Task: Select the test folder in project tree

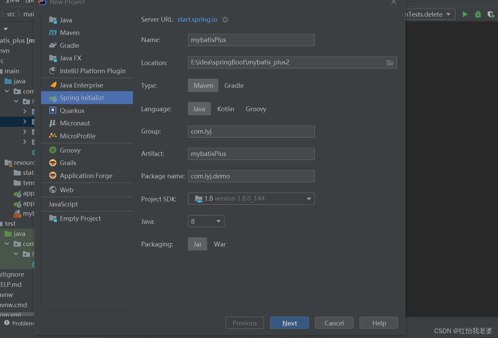Action: pyautogui.click(x=10, y=223)
